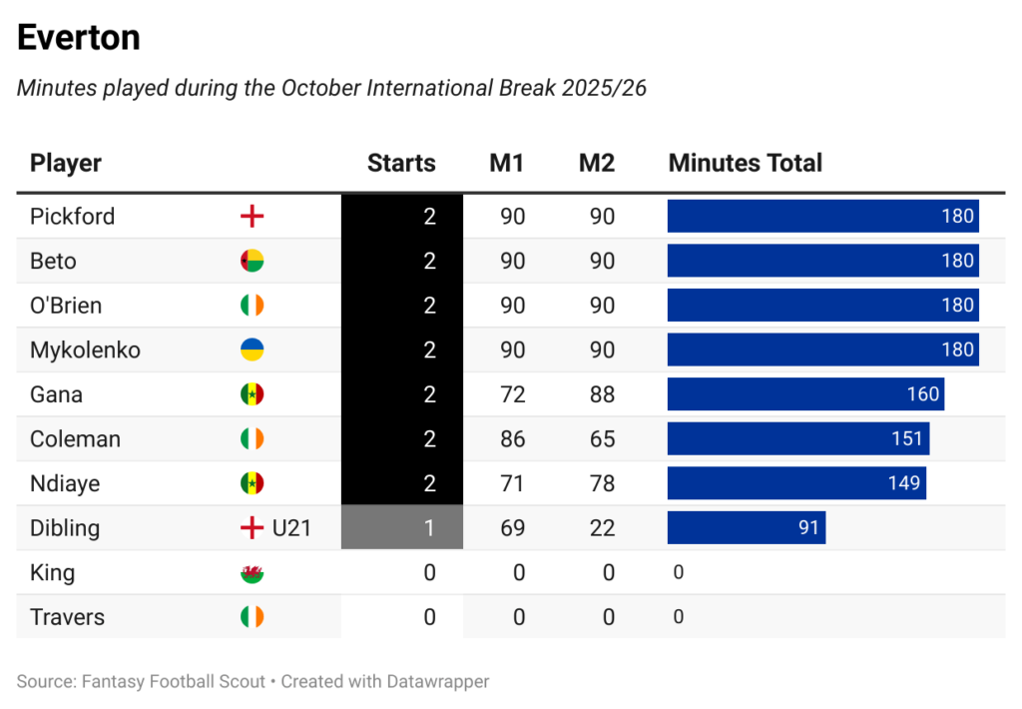Screen dimensions: 1022x709
Task: Click the Minutes Total column header
Action: click(x=745, y=163)
